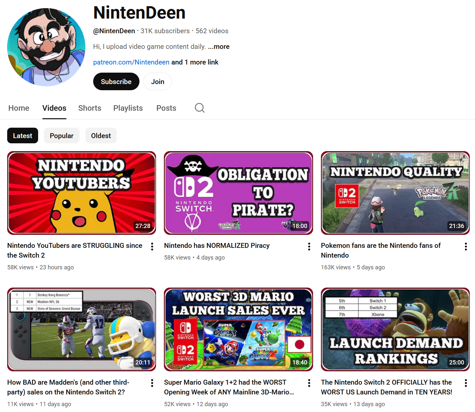Click the 27:28 duration badge

point(143,226)
